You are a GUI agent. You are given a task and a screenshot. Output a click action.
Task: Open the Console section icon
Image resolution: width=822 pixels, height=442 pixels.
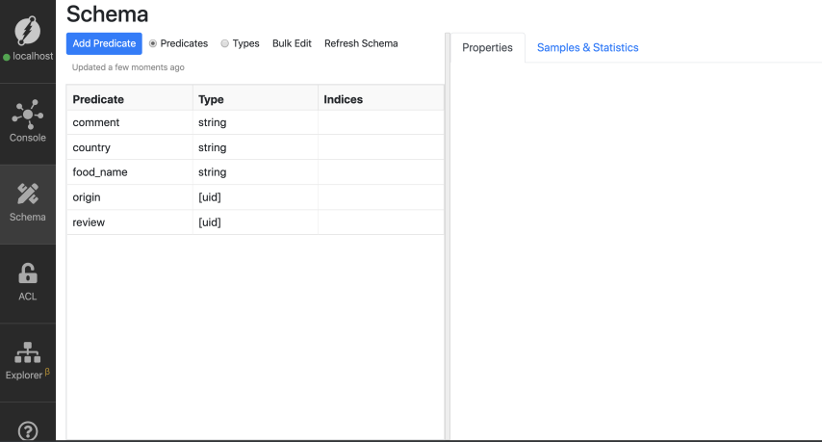click(28, 115)
